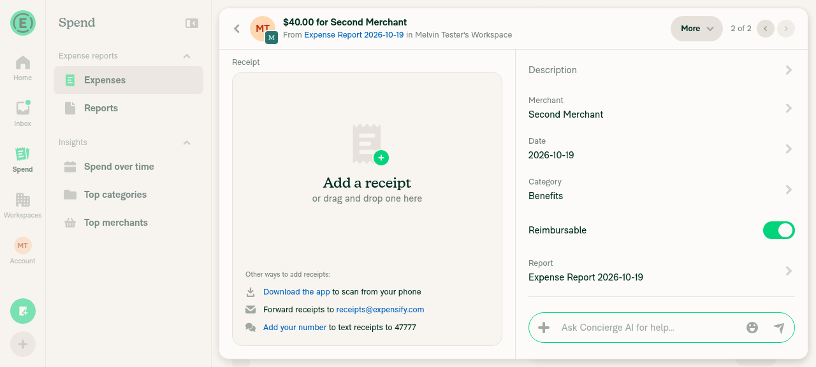The image size is (816, 367).
Task: Click the Second Merchant value
Action: tap(566, 114)
